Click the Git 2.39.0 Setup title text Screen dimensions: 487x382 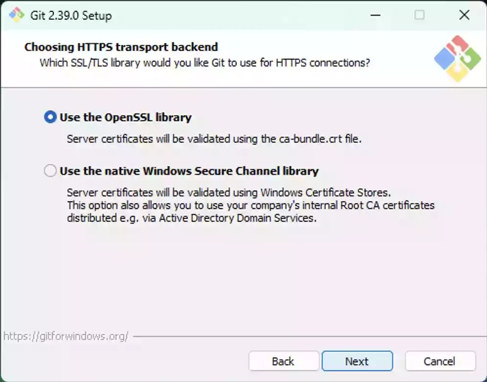71,15
